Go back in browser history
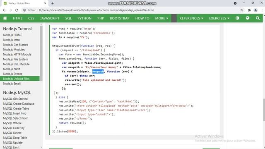 5,10
